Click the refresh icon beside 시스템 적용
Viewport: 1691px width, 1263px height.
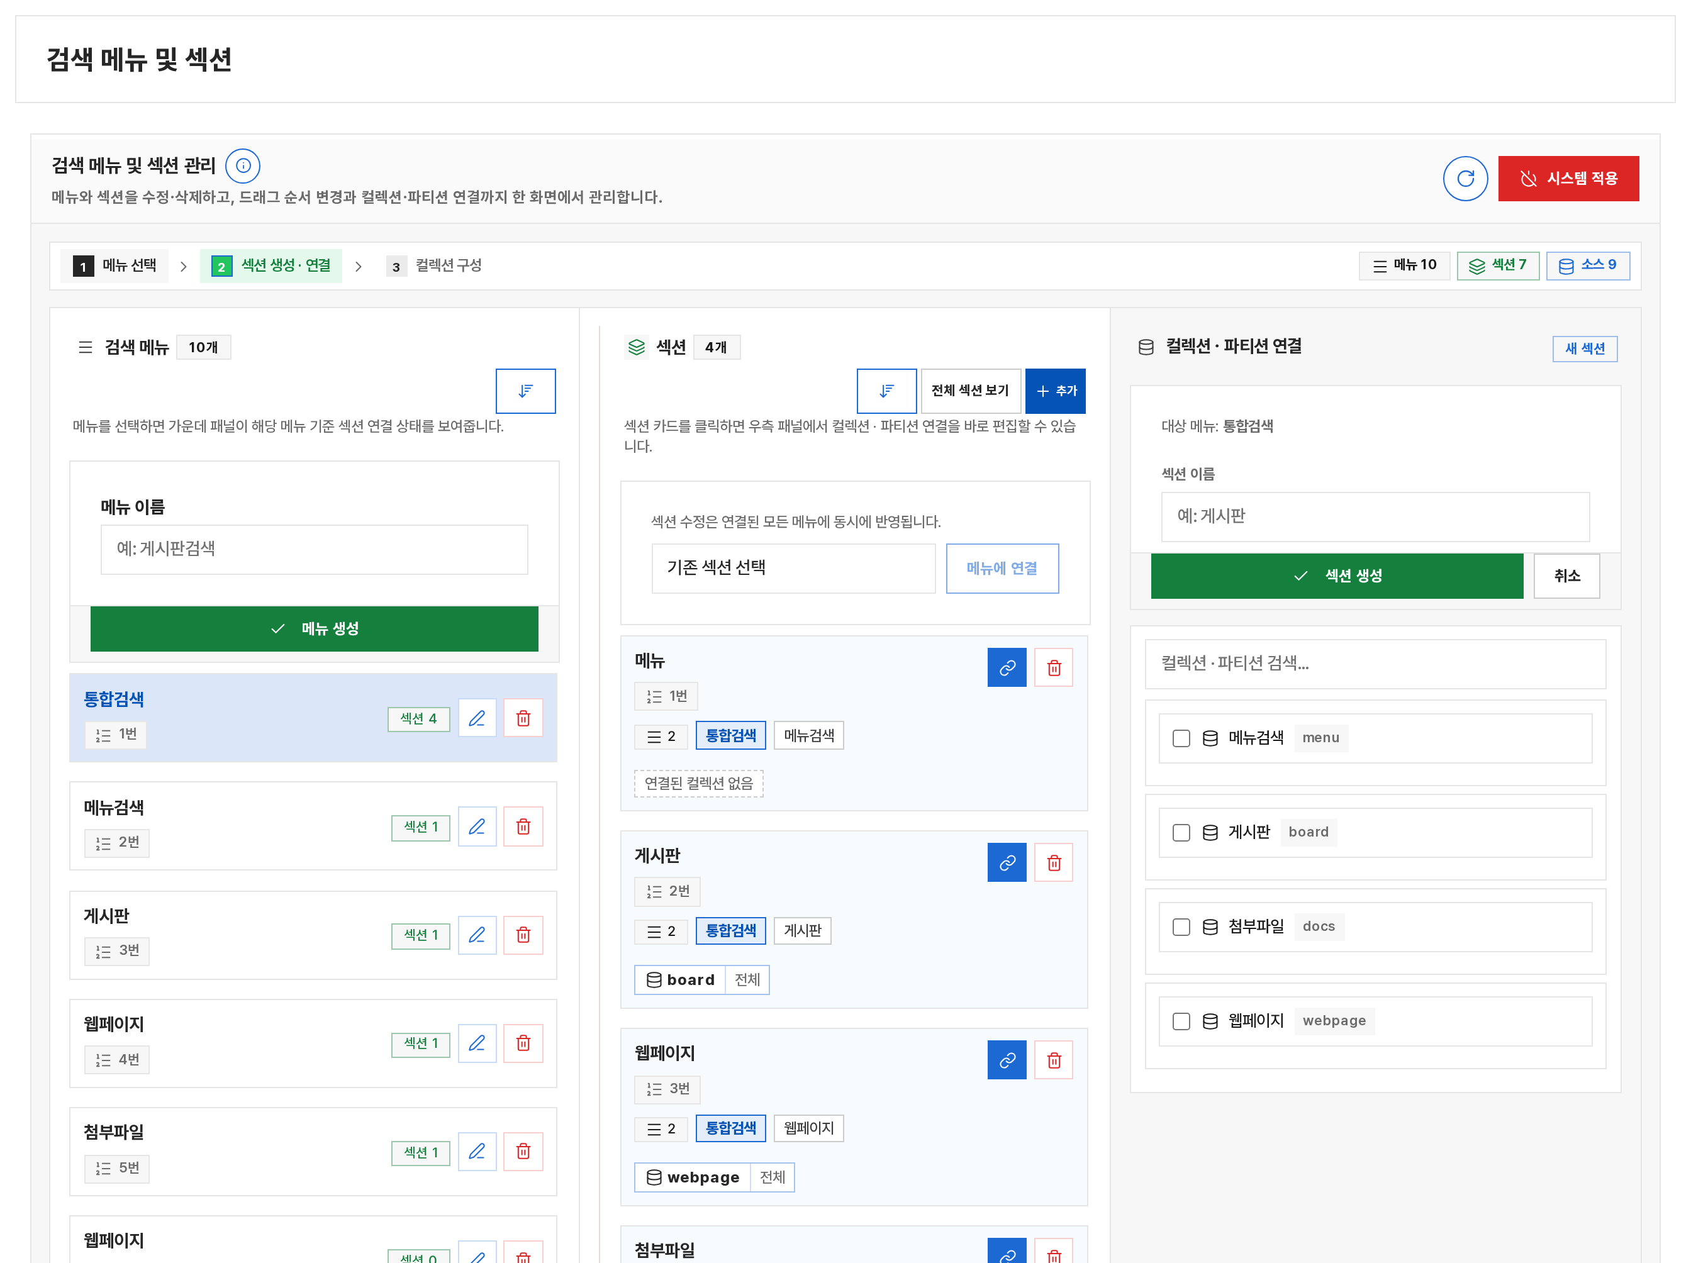click(1465, 179)
